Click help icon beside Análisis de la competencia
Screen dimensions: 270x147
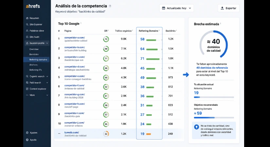pos(110,6)
